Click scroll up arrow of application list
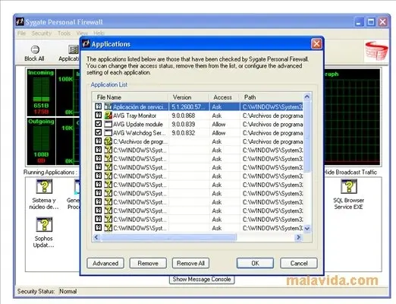 [307, 97]
